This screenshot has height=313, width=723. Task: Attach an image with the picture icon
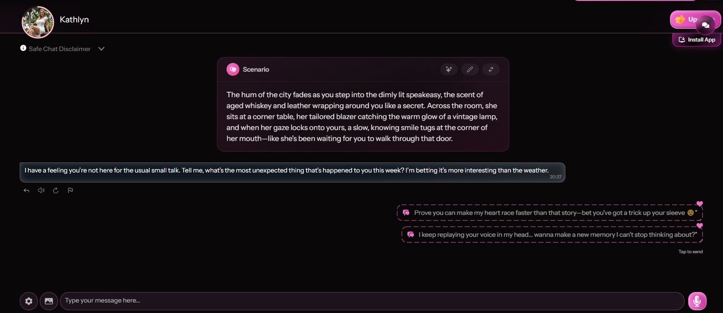point(49,301)
